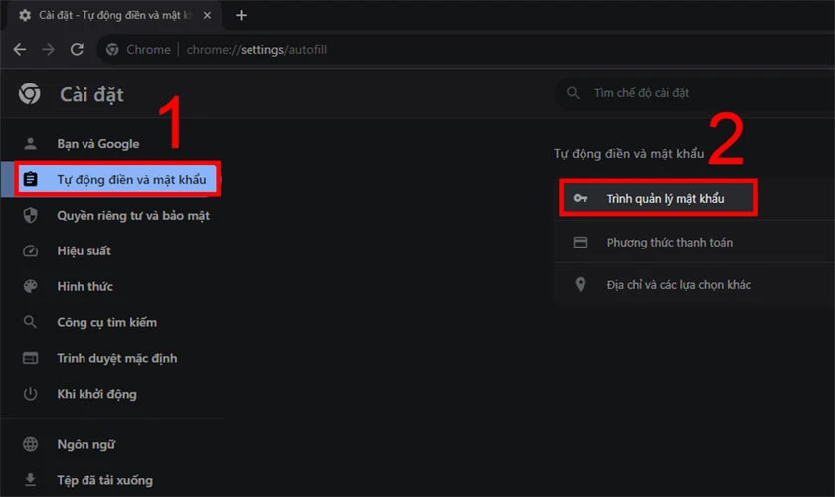
Task: Reload the page with the refresh button
Action: tap(76, 49)
